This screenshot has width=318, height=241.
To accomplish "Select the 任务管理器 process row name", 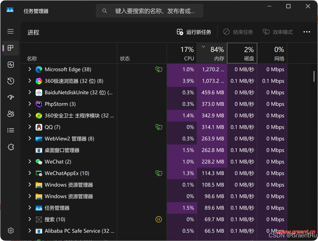I will tap(57, 208).
